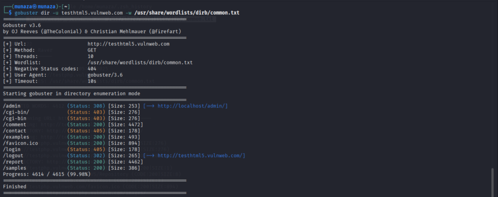This screenshot has height=197, width=498.
Task: Click the Url value http://testhtml5.vulnweb.com
Action: pos(128,44)
